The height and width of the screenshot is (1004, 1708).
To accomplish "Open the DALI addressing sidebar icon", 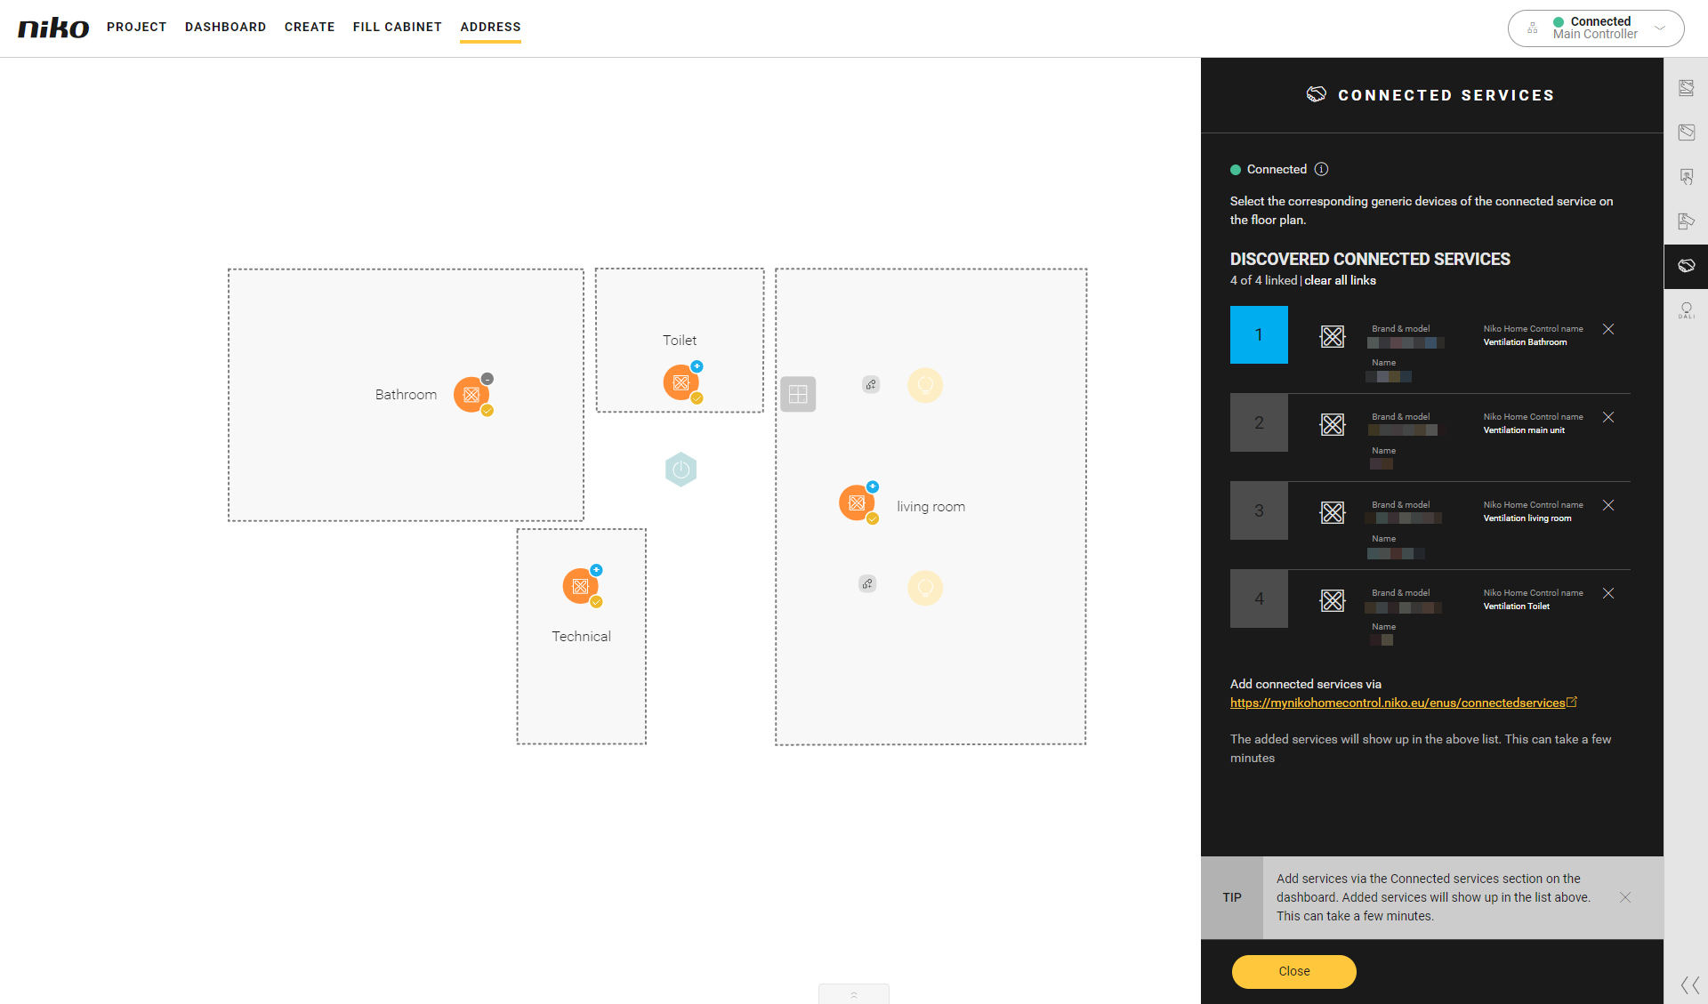I will (1686, 310).
